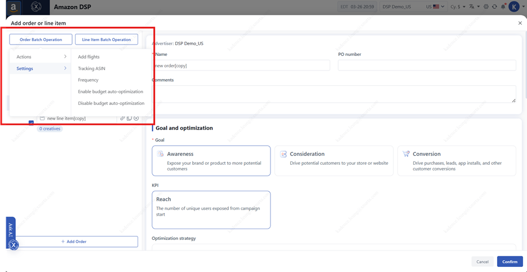Open the language translation icon
The width and height of the screenshot is (527, 272).
point(472,6)
